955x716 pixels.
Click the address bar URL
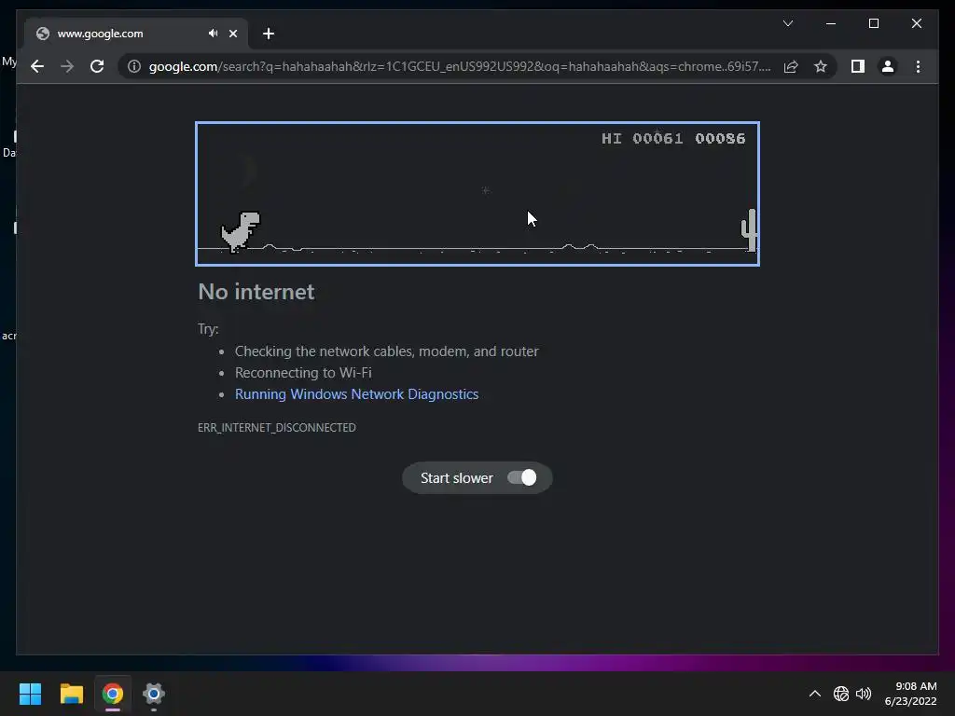(x=460, y=66)
